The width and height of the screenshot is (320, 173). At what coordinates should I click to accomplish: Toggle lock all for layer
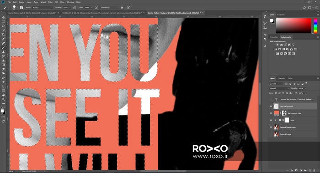290,93
